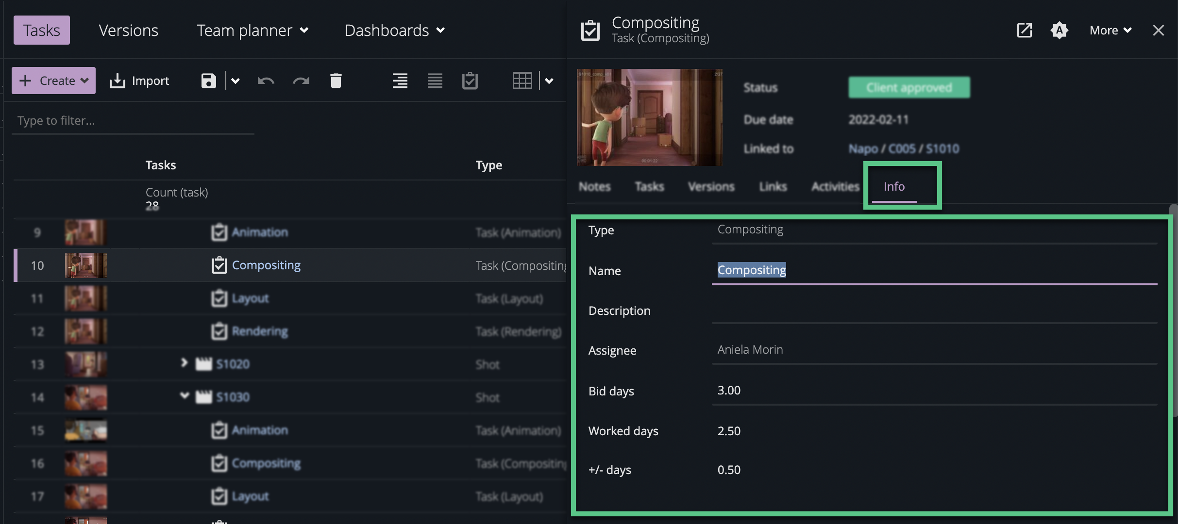Screen dimensions: 1178x524
Task: Click the Redo icon in the toolbar
Action: coord(301,81)
